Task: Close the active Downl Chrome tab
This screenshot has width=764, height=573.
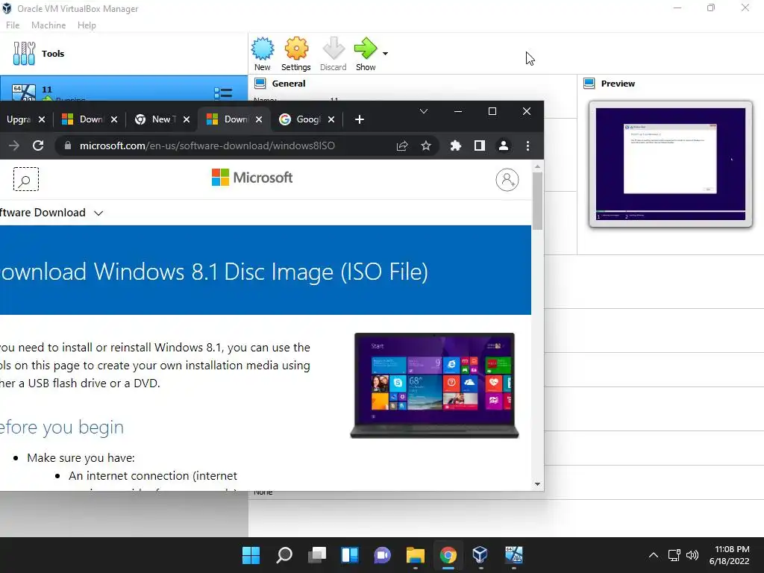Action: (x=259, y=119)
